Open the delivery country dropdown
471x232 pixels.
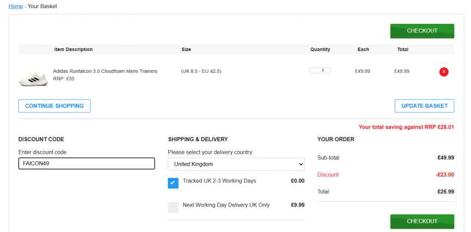(236, 164)
